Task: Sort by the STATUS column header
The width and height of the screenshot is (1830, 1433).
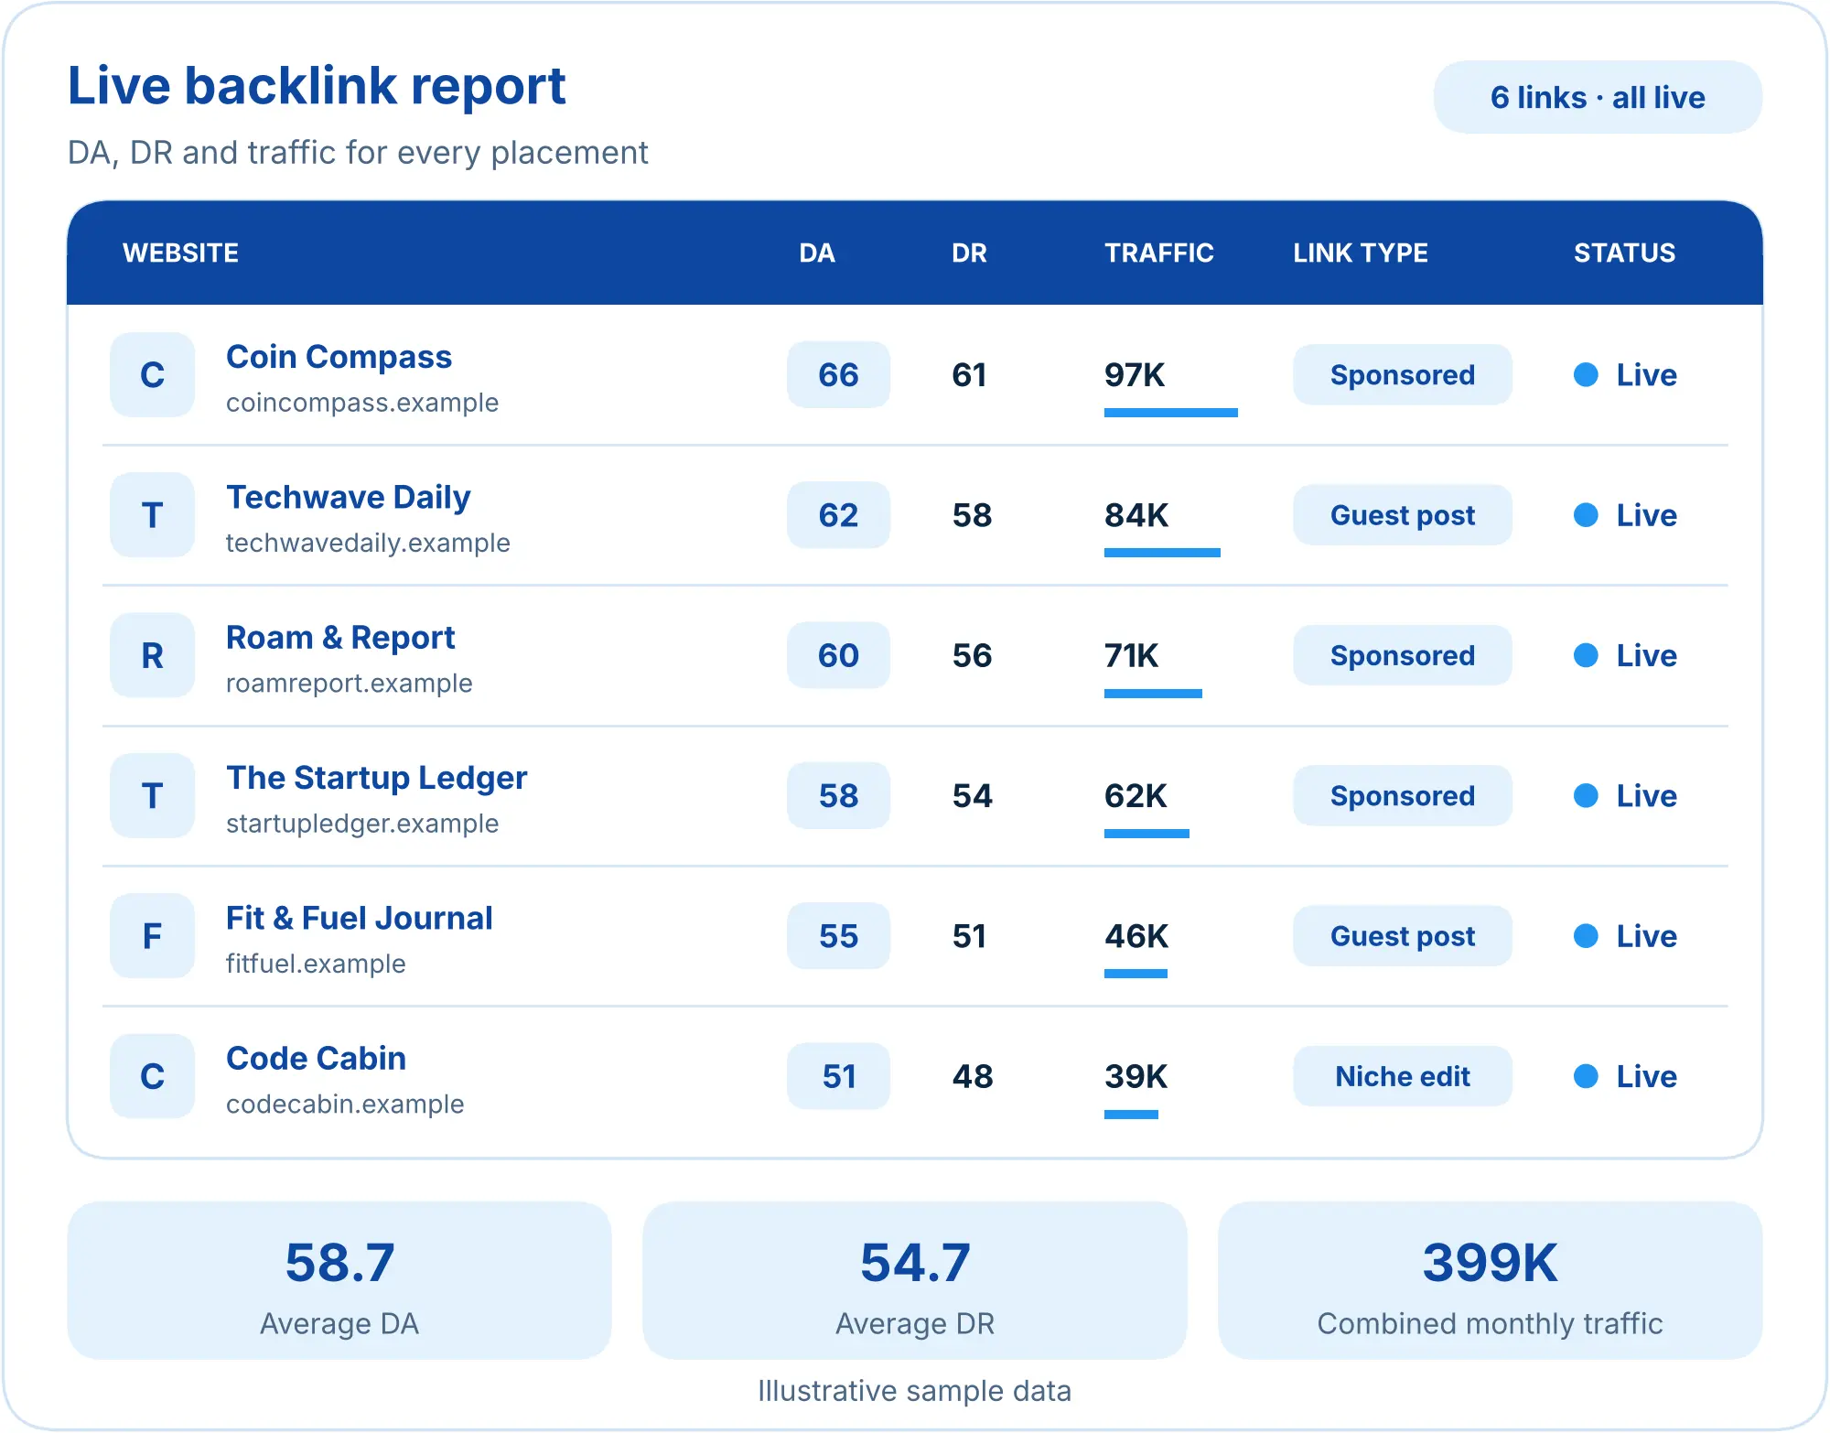Action: point(1624,253)
